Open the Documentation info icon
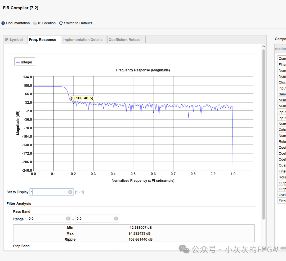The width and height of the screenshot is (286, 261). pos(3,23)
